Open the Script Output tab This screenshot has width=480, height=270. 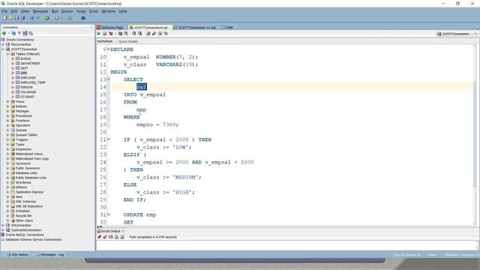pyautogui.click(x=110, y=231)
